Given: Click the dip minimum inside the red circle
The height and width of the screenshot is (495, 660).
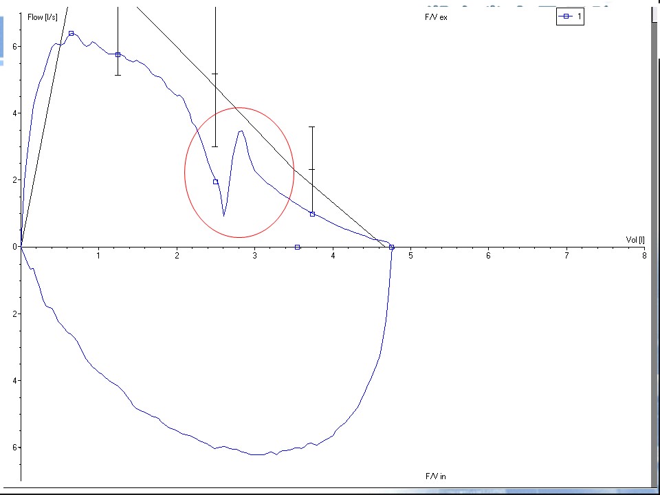Looking at the screenshot, I should [223, 215].
